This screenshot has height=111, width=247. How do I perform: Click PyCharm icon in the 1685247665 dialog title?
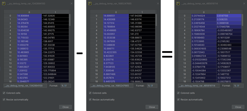(x=90, y=3)
